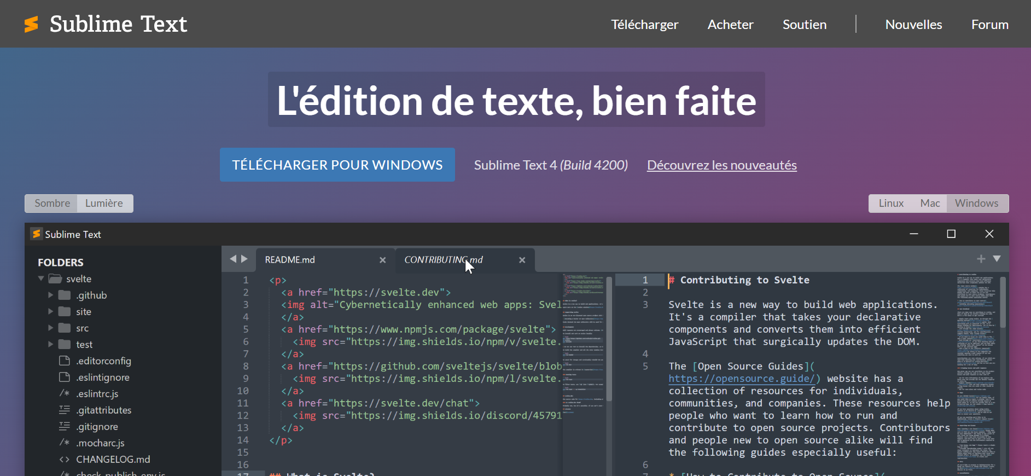
Task: Click line number 5 in left pane
Action: 246,329
